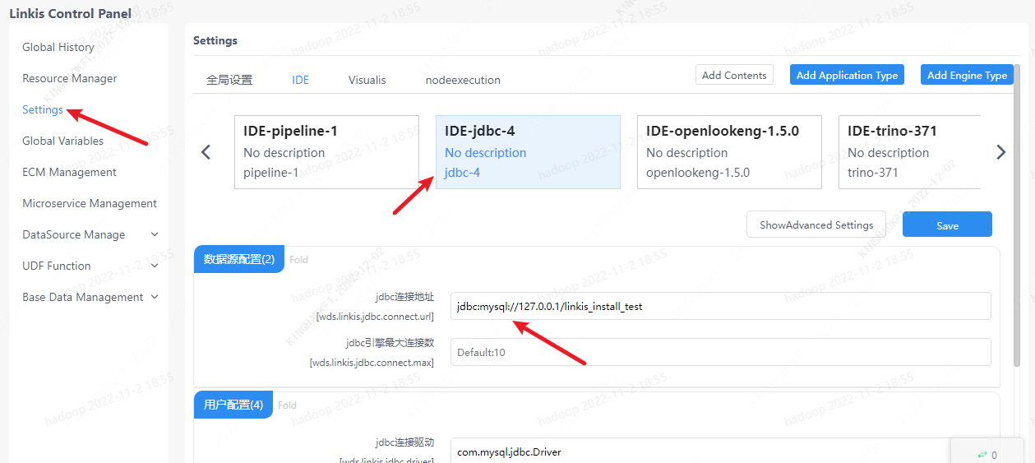
Task: Open Global History in the sidebar
Action: pos(58,47)
